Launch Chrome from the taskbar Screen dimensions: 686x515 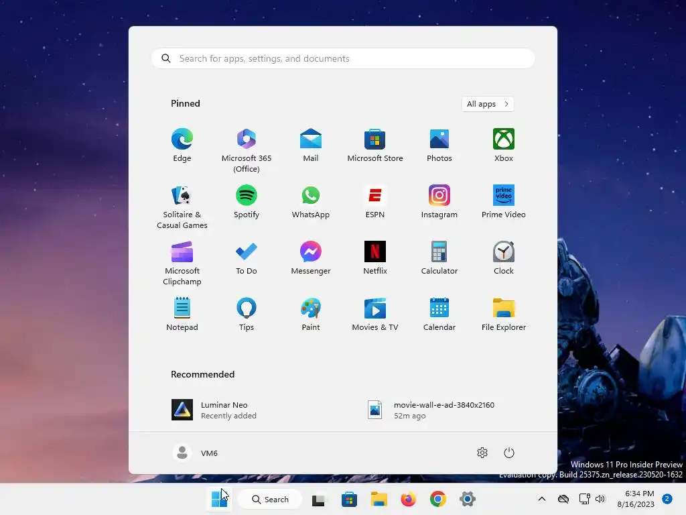pyautogui.click(x=438, y=499)
